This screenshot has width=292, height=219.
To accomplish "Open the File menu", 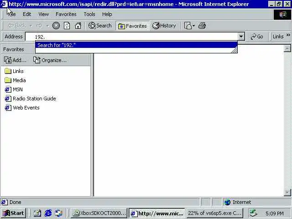I will (12, 14).
